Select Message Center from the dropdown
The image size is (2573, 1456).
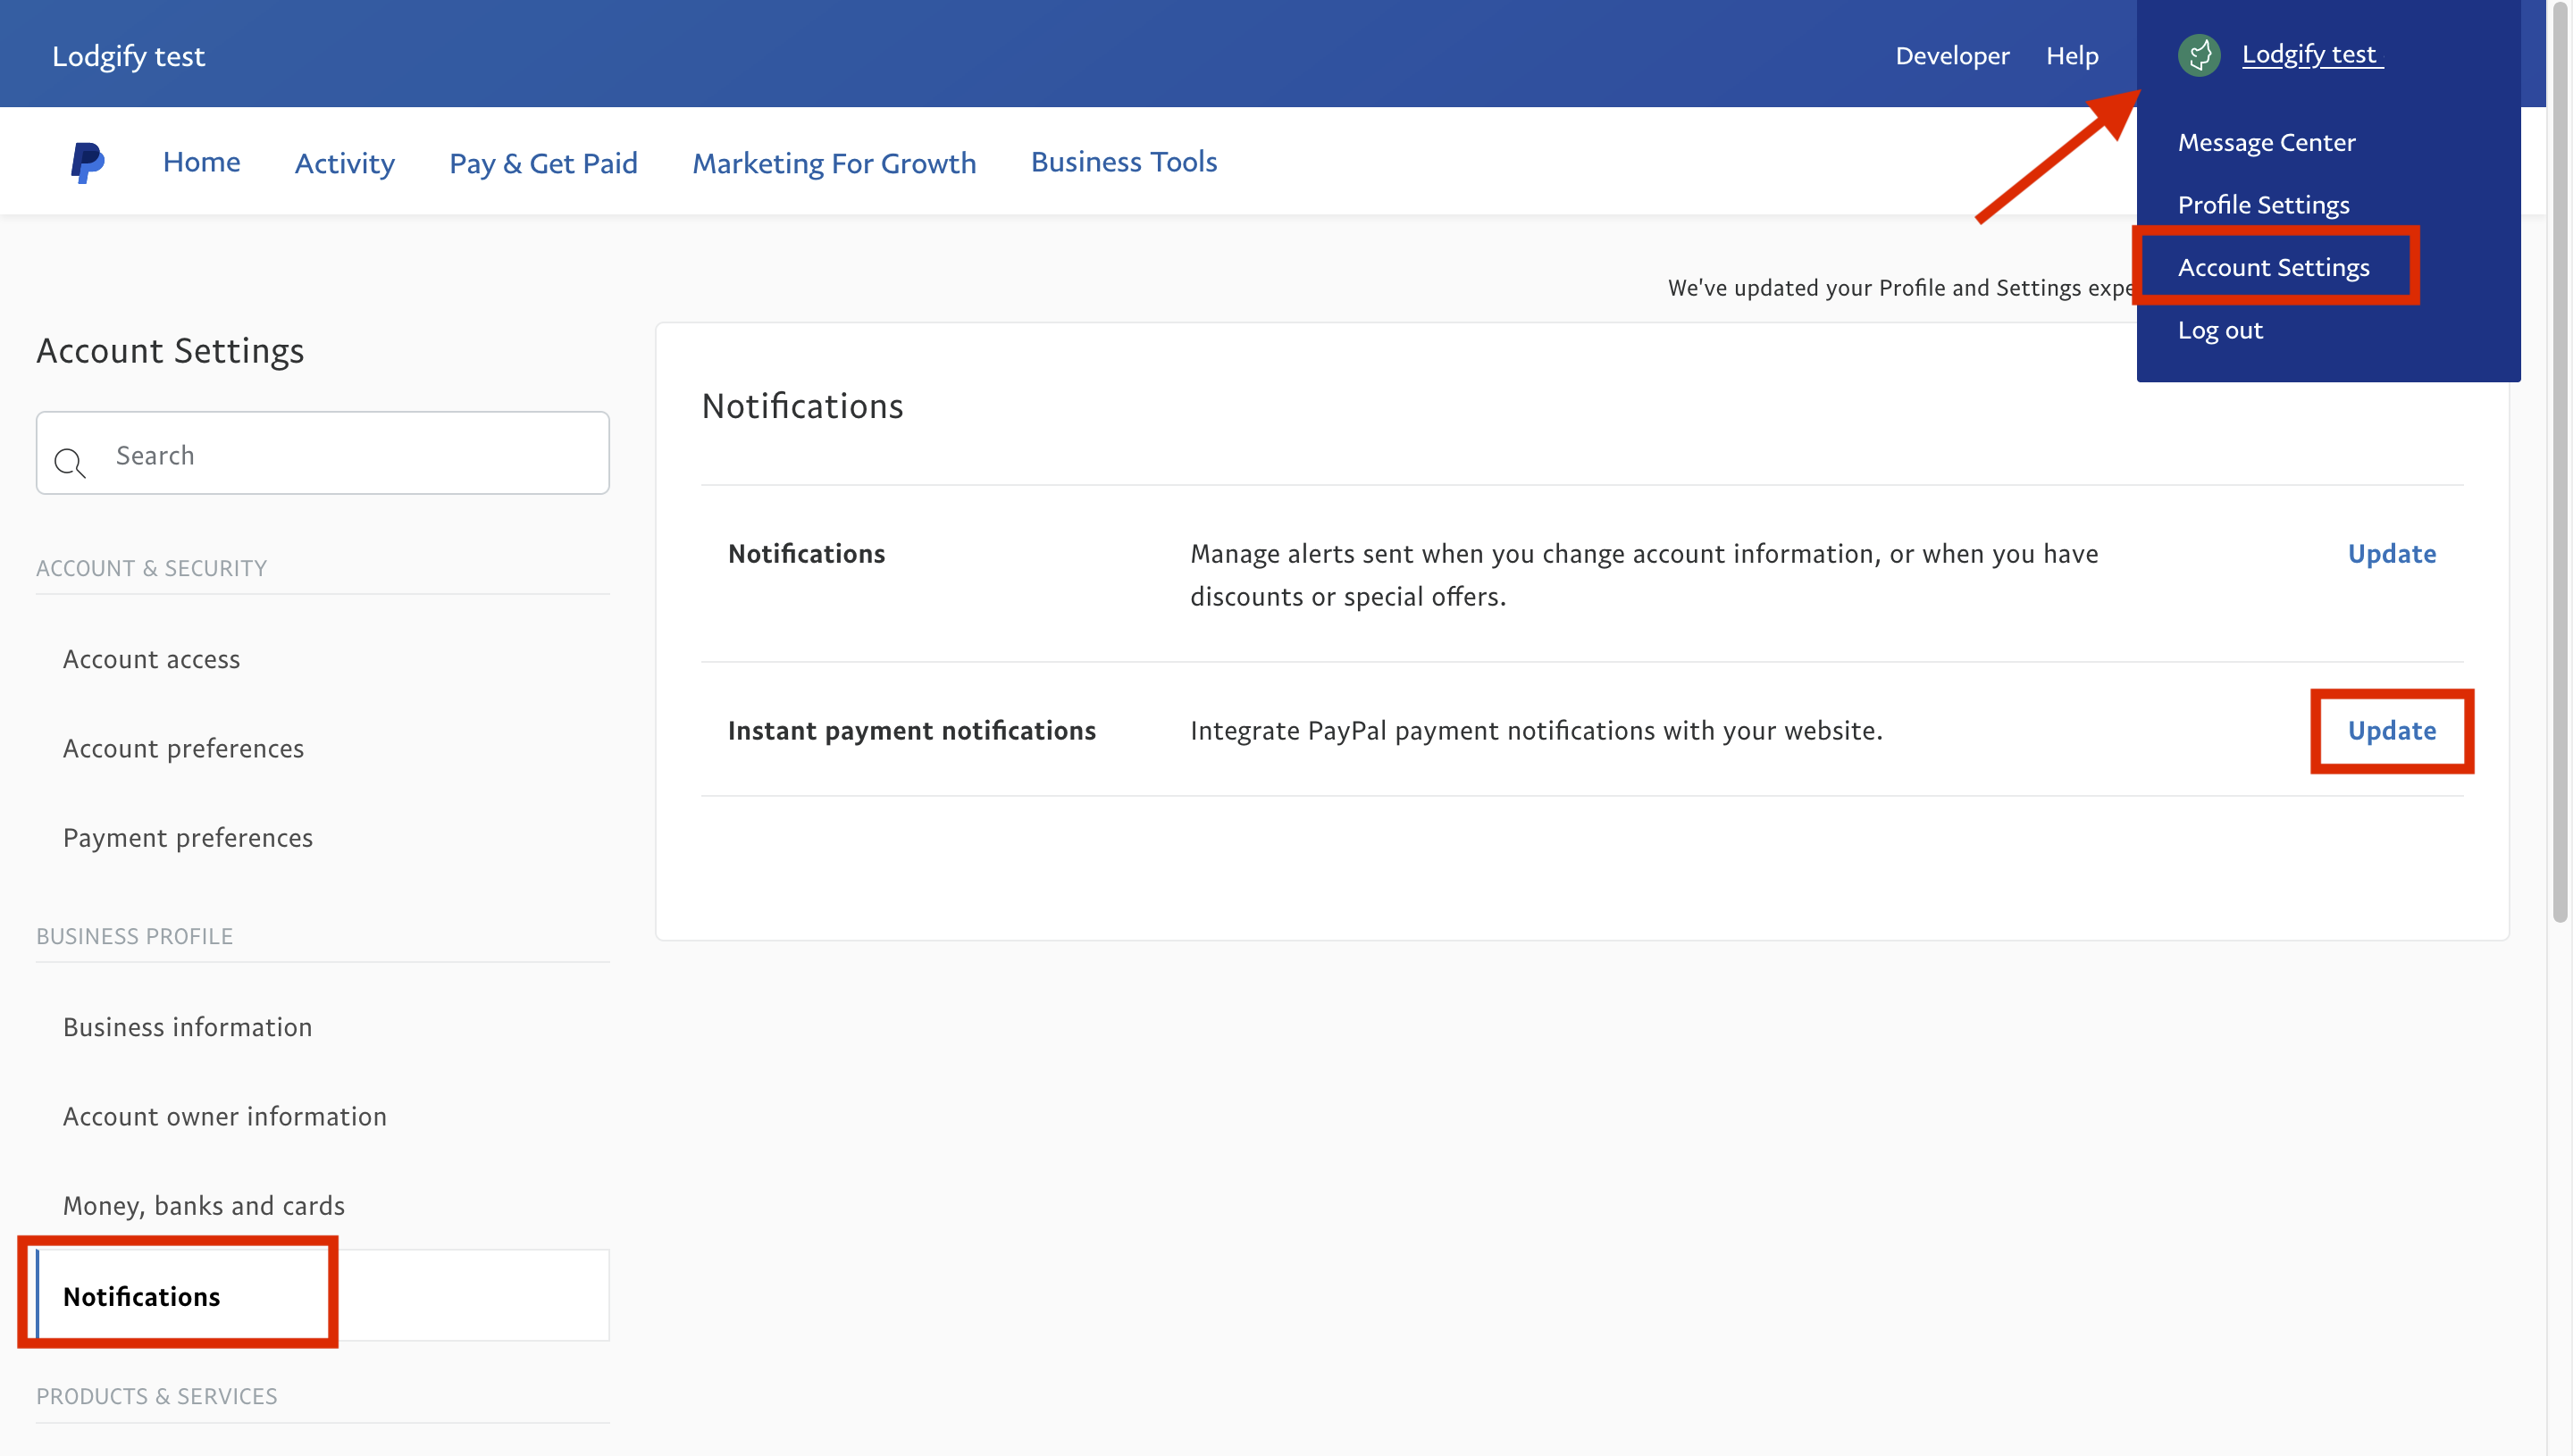click(2265, 142)
